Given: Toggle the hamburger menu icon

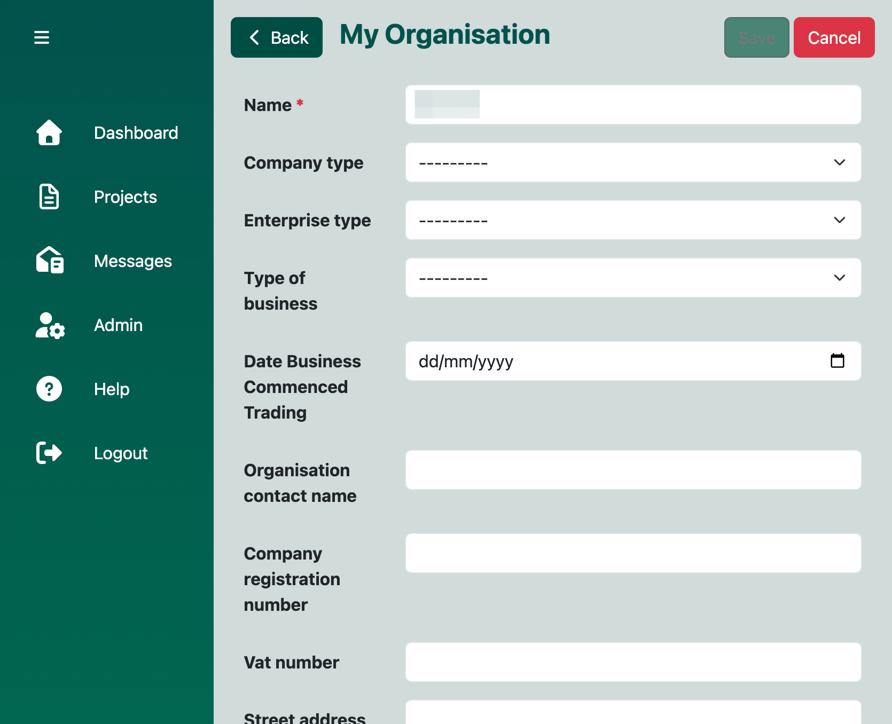Looking at the screenshot, I should point(42,37).
